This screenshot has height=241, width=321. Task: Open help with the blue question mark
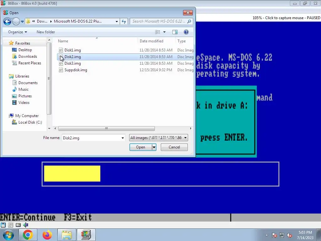pyautogui.click(x=186, y=32)
